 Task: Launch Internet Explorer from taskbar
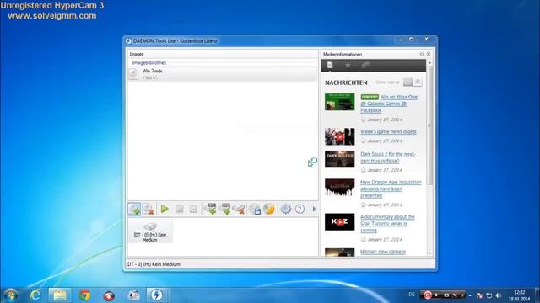tap(35, 295)
